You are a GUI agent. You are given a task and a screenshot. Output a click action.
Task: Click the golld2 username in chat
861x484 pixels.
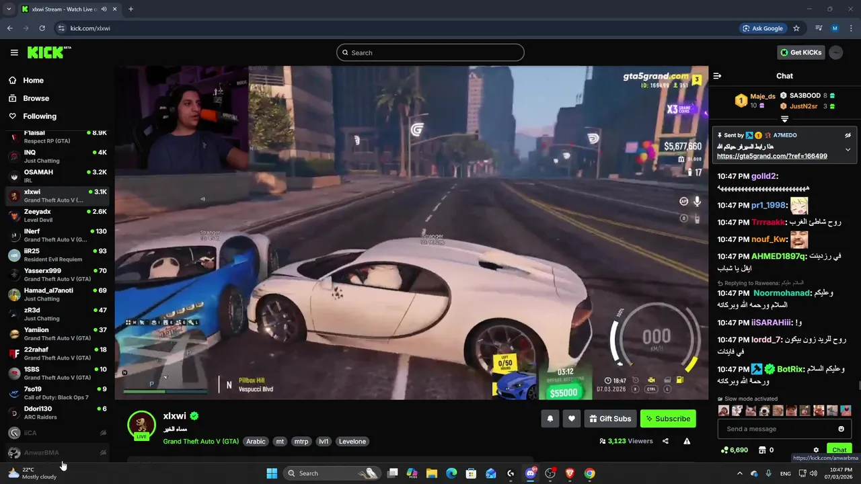click(763, 176)
